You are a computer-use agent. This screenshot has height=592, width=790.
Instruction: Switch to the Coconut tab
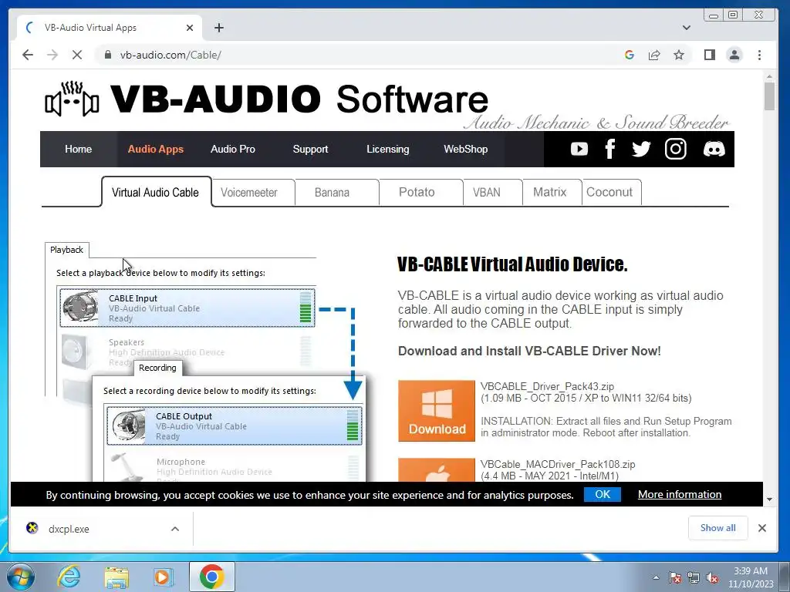coord(609,192)
